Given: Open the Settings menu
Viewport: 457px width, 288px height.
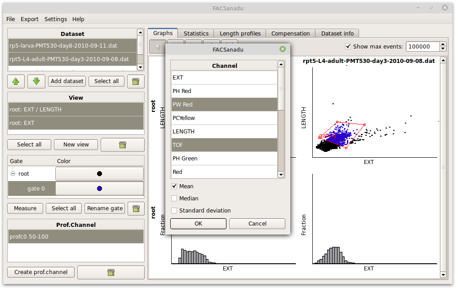Looking at the screenshot, I should pos(56,19).
